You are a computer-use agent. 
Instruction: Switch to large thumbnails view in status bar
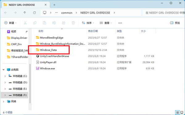pyautogui.click(x=182, y=113)
